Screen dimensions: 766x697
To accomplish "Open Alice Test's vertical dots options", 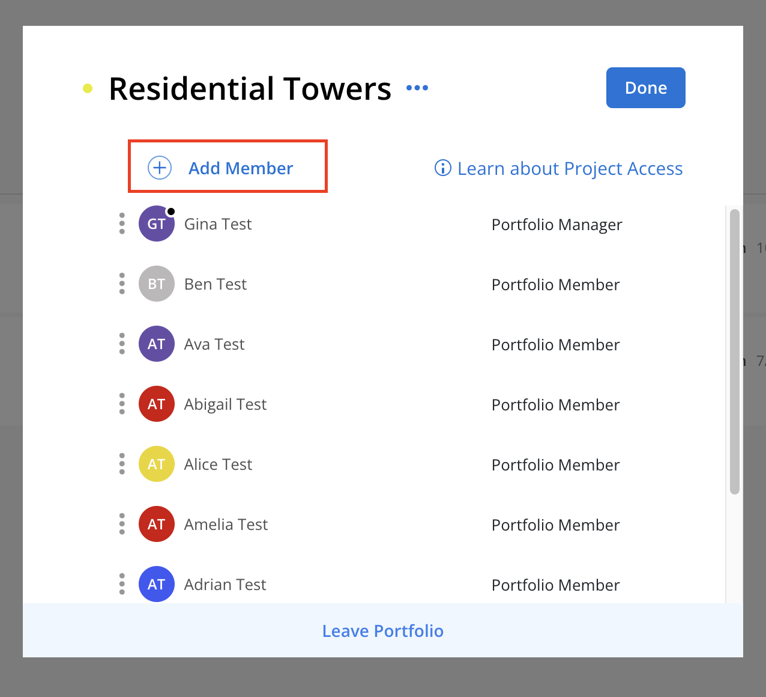I will (122, 464).
